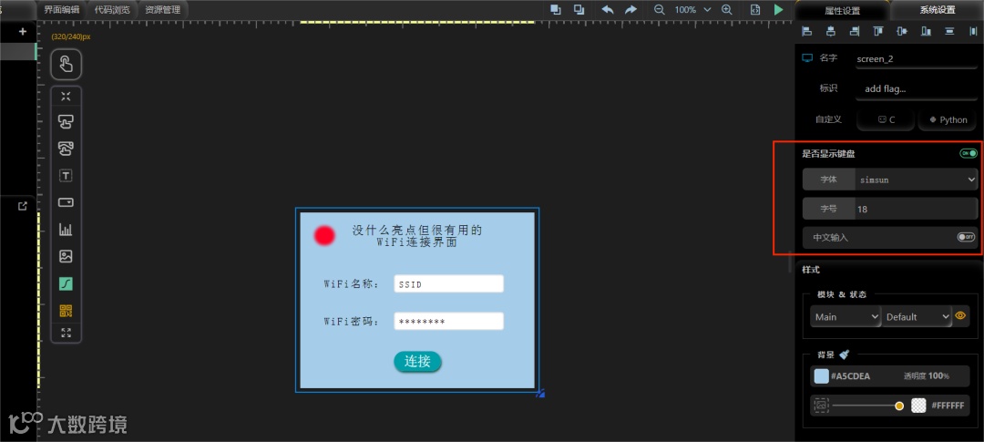Open the 属性设置 panel tab
This screenshot has height=442, width=984.
(x=842, y=11)
